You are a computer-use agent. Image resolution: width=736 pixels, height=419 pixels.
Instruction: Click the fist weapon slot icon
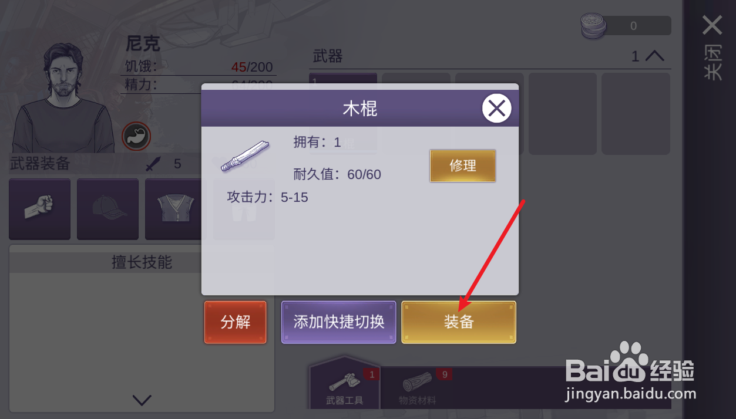coord(39,209)
